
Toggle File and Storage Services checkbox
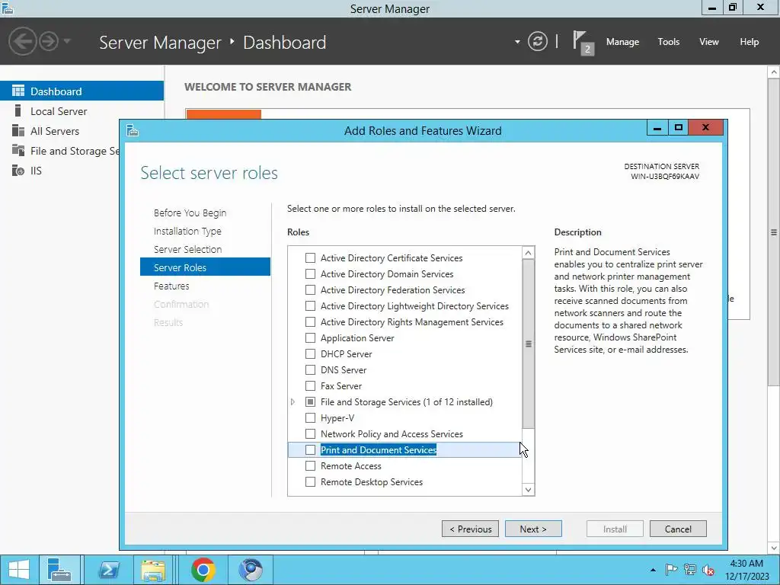coord(310,401)
